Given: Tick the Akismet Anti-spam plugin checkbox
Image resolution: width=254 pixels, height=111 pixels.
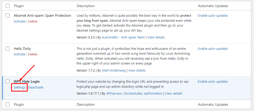Looking at the screenshot, I should (x=8, y=16).
